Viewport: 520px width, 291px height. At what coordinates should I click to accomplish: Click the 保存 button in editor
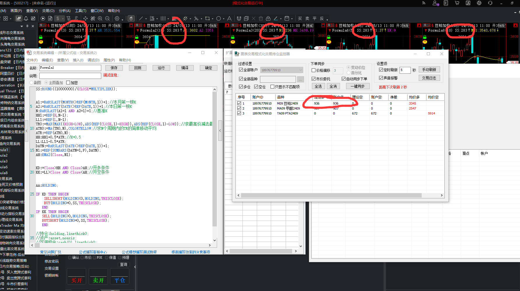coord(114,68)
